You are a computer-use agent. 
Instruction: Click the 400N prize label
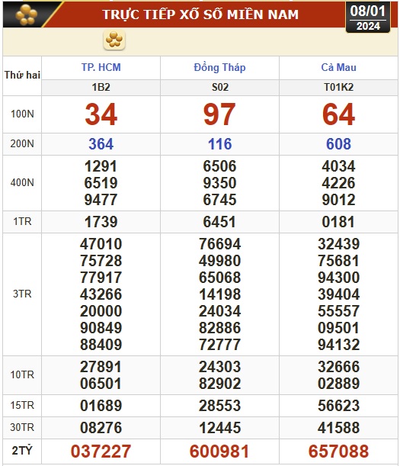[22, 183]
